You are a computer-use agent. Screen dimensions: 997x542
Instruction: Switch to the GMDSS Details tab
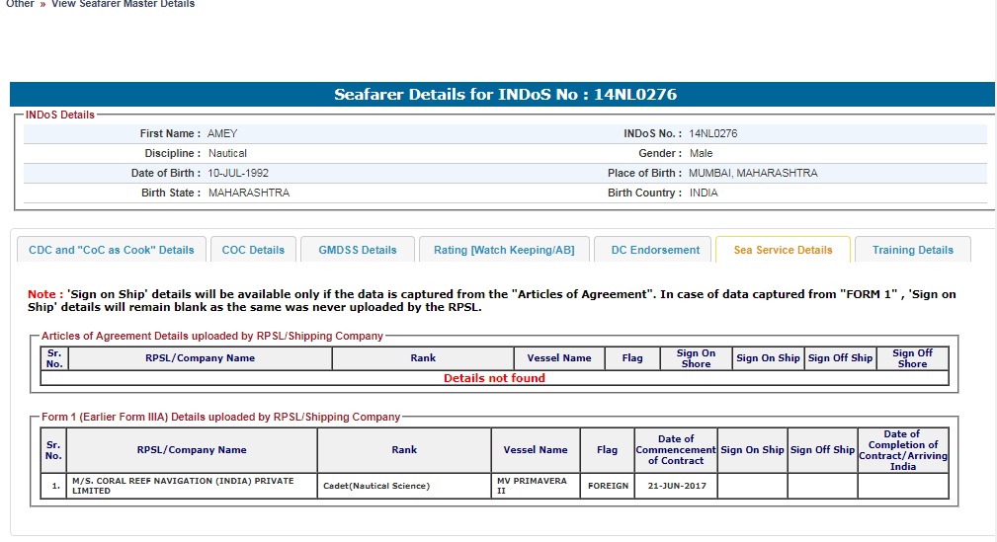click(358, 250)
